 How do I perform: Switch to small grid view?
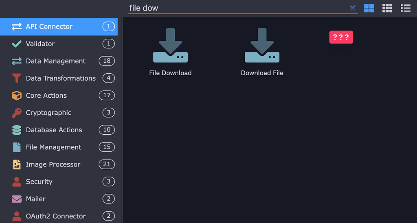[387, 8]
